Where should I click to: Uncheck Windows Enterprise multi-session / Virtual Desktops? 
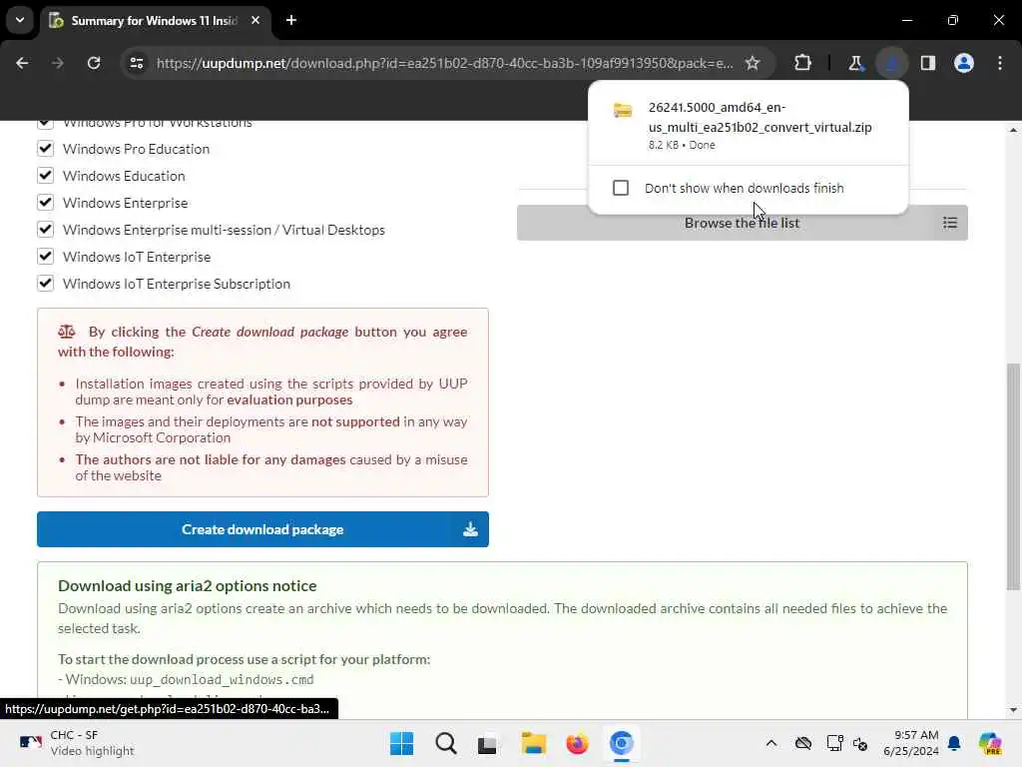tap(45, 230)
